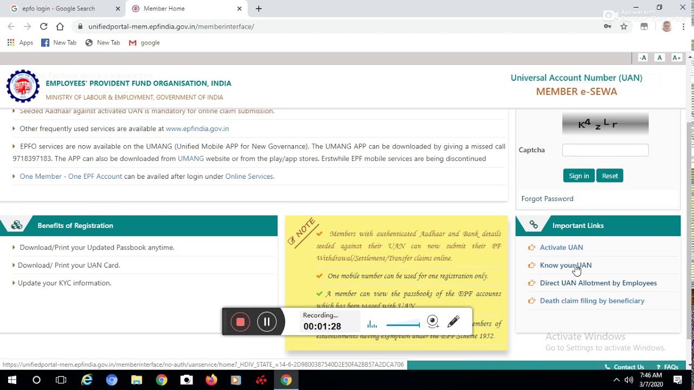Screen dimensions: 694x390
Task: Reload the page
Action: click(44, 27)
